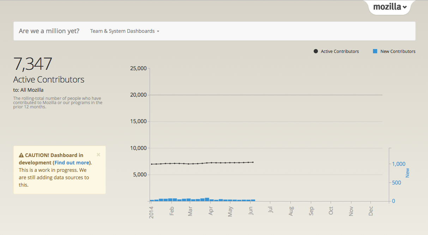Expand Team & System Dashboards menu
Screen dimensions: 428x235
pyautogui.click(x=125, y=31)
